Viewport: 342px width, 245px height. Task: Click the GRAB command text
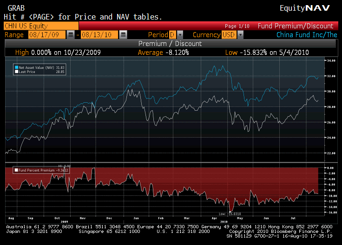[16, 8]
